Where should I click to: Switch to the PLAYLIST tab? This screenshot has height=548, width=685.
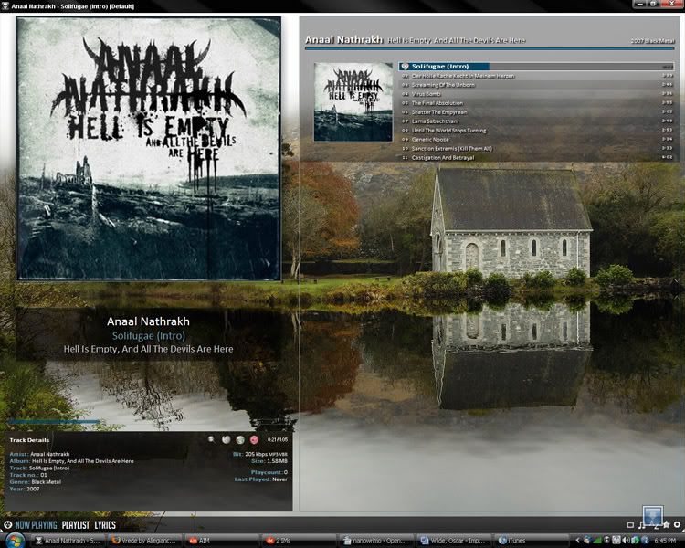pyautogui.click(x=76, y=525)
